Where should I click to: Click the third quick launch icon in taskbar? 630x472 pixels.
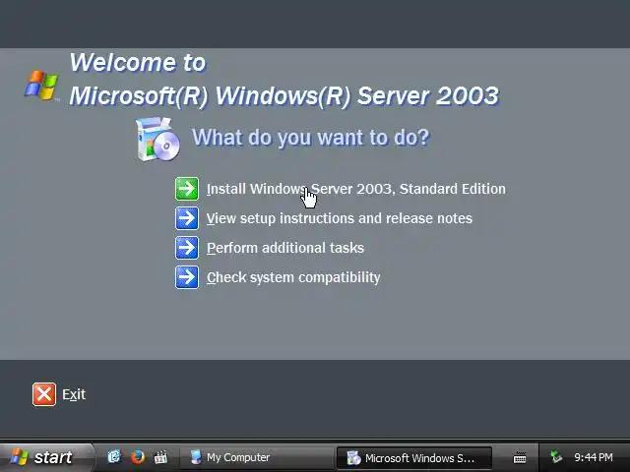coord(160,456)
